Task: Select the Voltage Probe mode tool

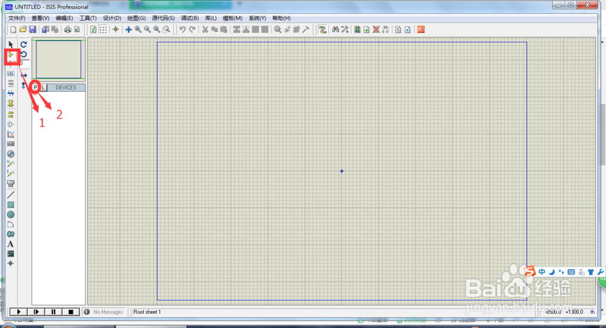Action: (11, 164)
